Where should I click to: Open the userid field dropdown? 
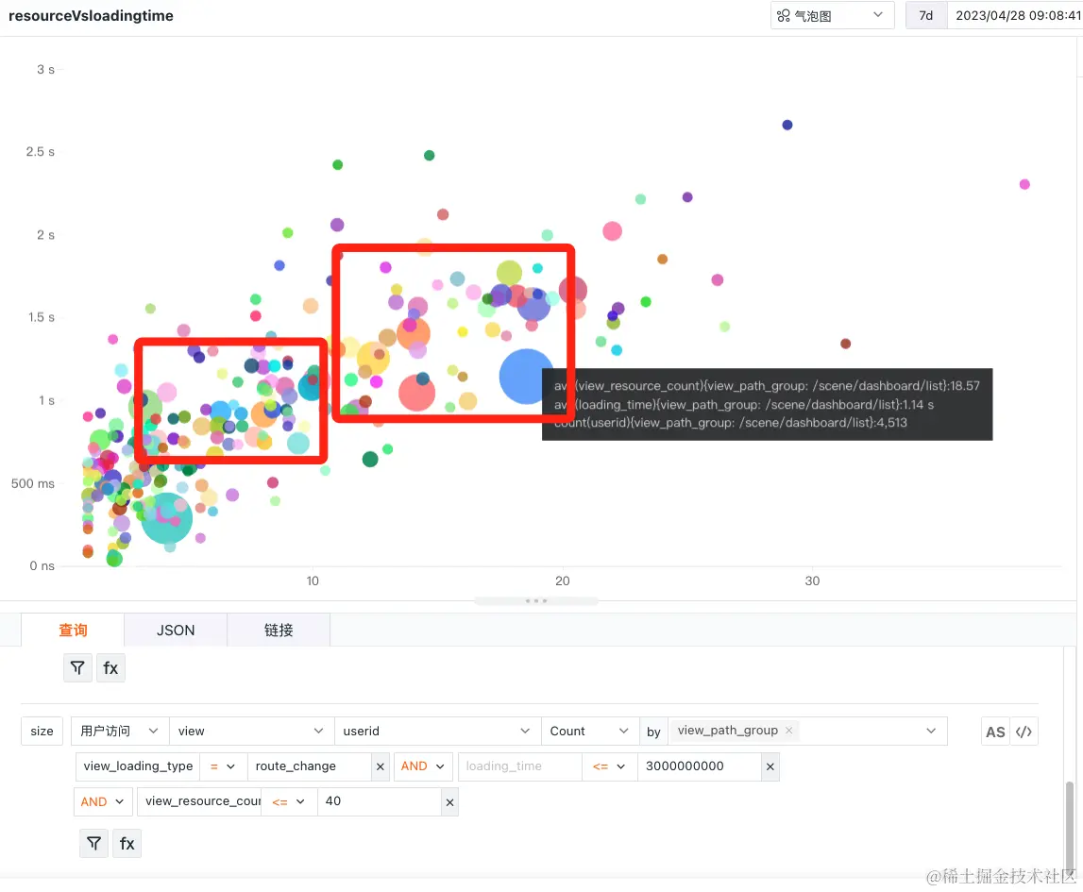pos(437,731)
